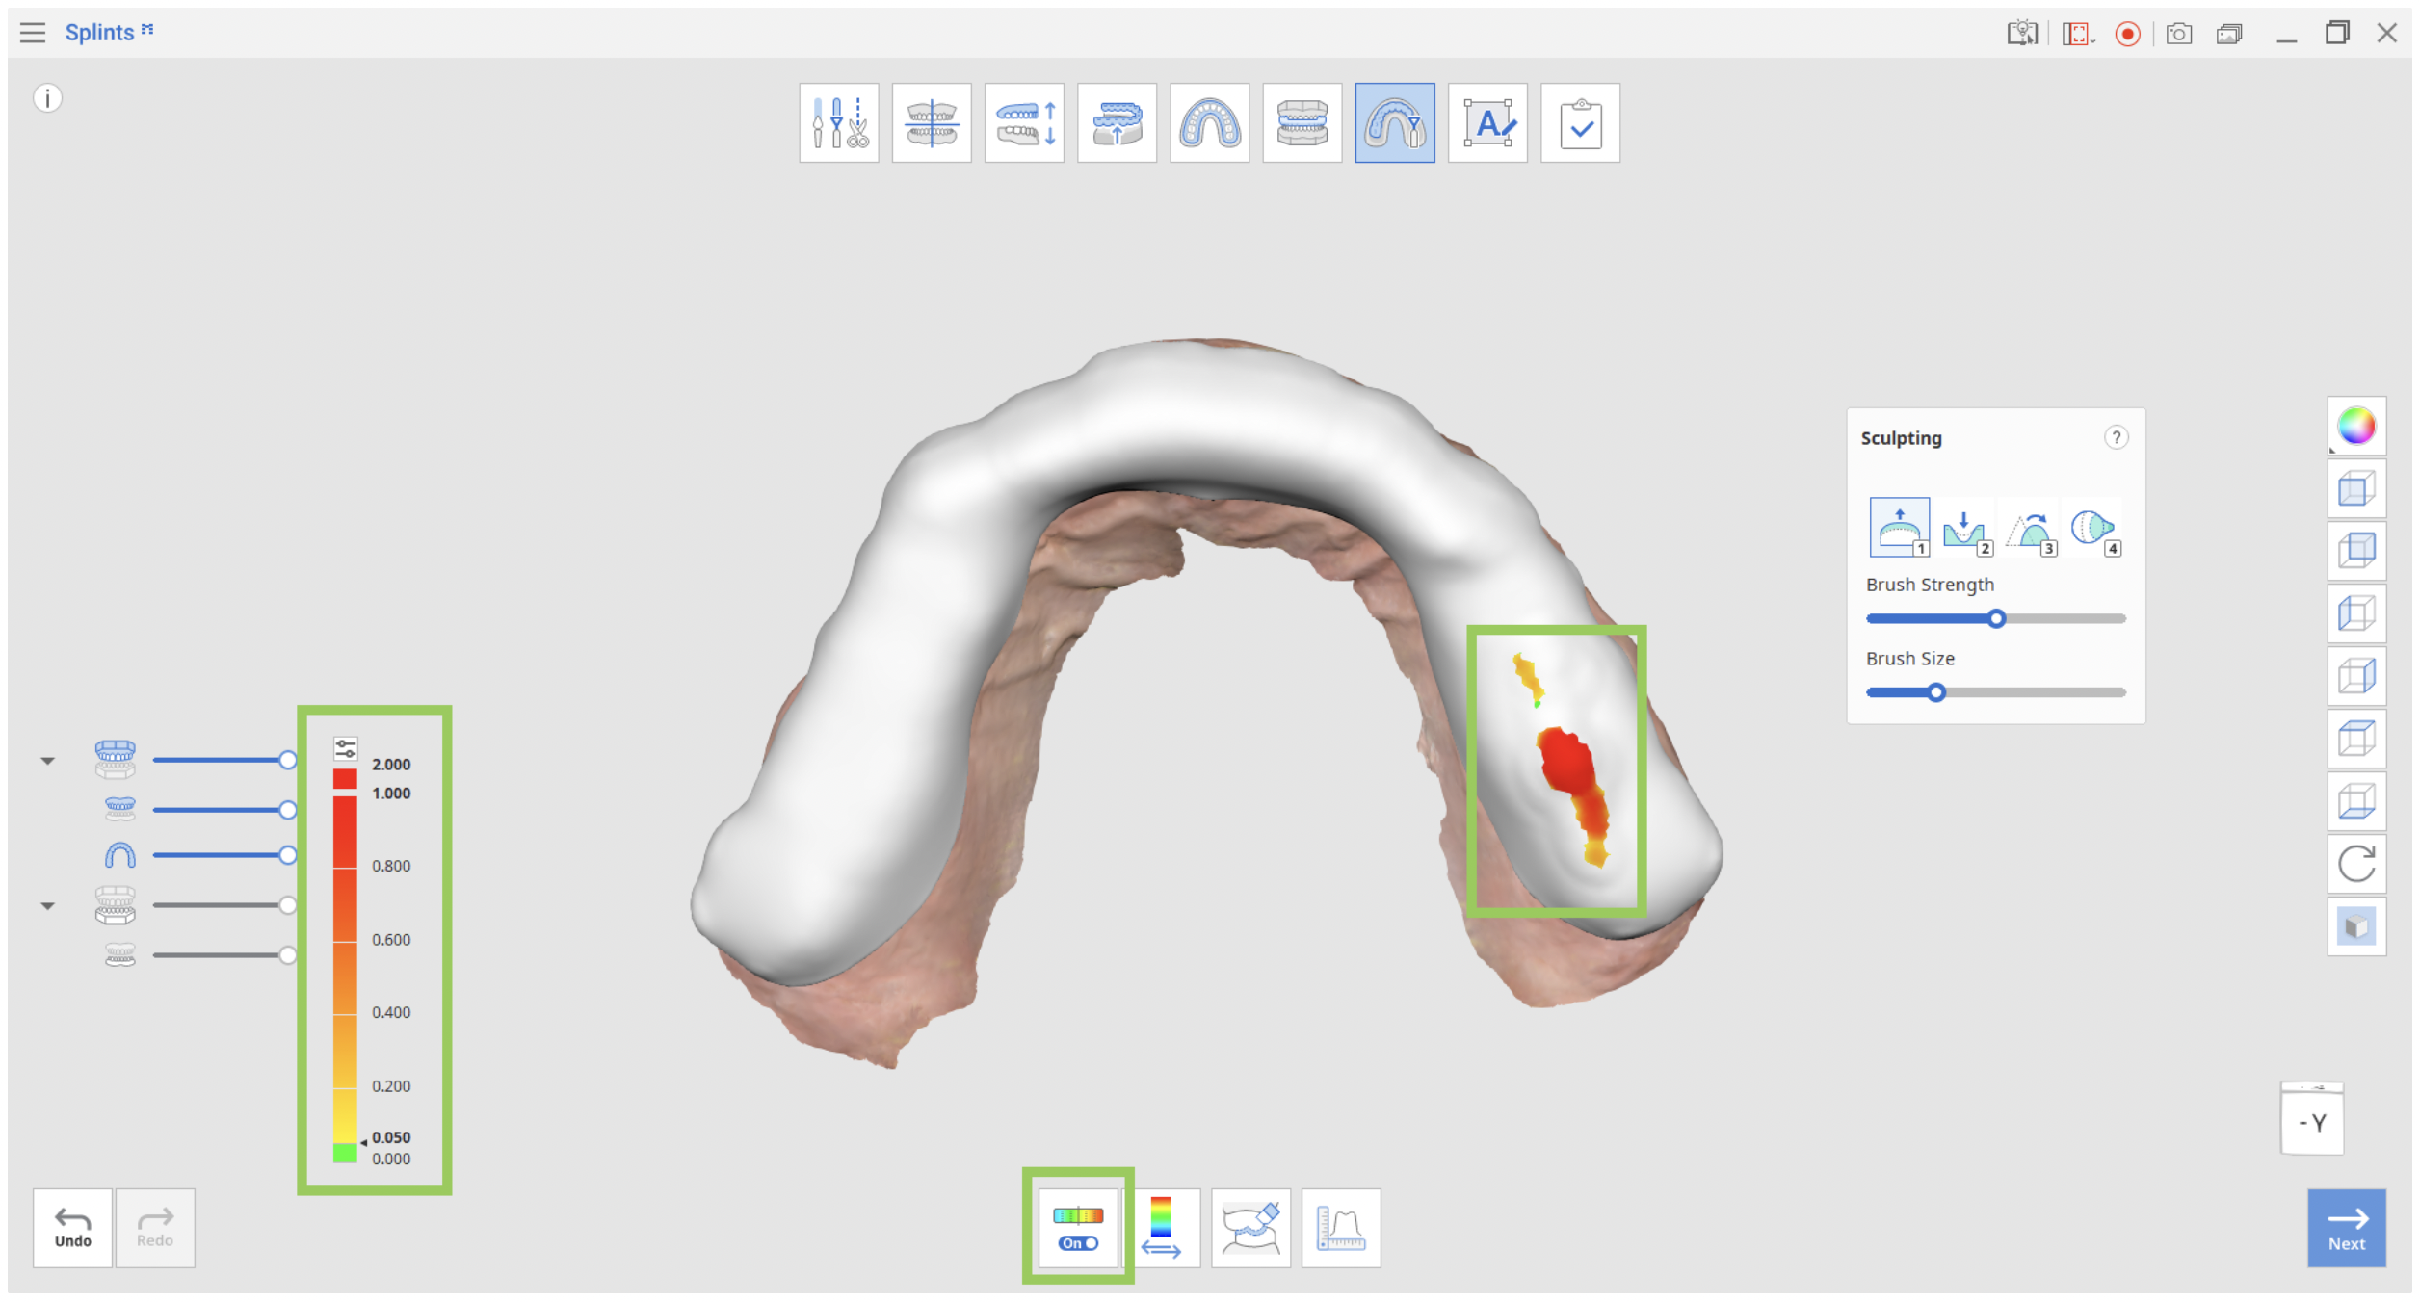Switch to fourth cube view icon

click(2356, 676)
